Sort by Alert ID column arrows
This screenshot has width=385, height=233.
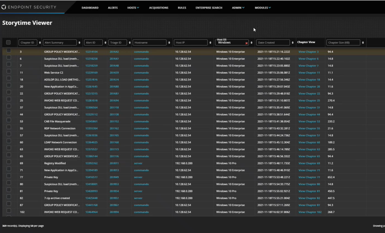pos(106,43)
